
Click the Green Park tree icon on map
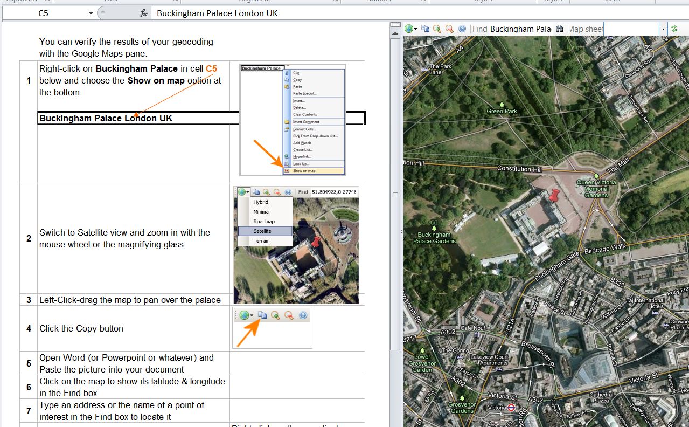pos(502,104)
